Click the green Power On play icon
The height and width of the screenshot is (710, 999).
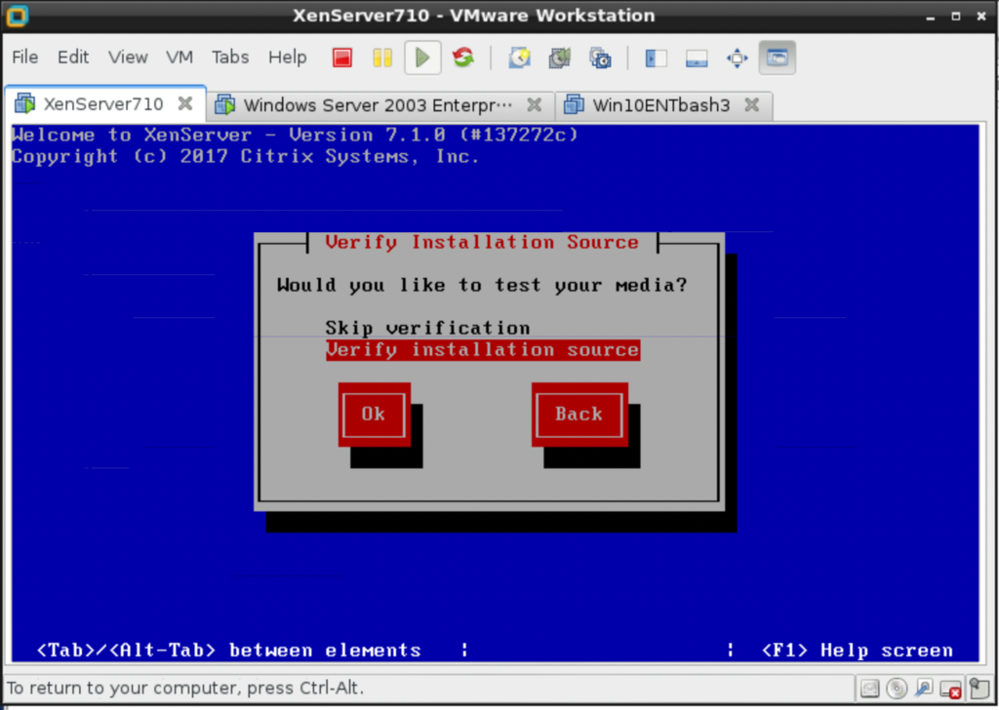pos(422,58)
